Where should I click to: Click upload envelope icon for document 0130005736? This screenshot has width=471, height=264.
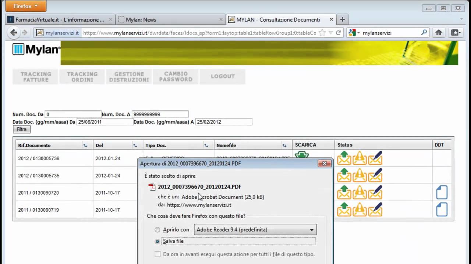[344, 158]
